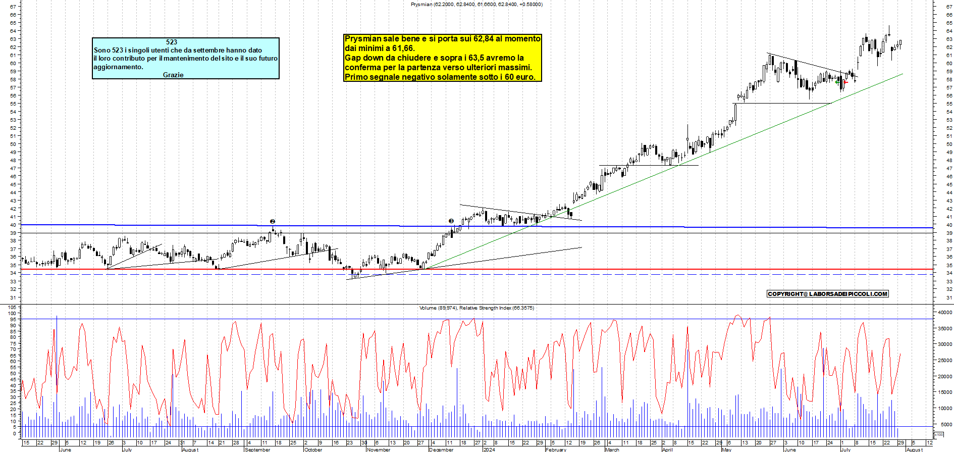The image size is (954, 452).
Task: Click the COPYRIGHT LABORSADEIPICCOLI.COM label
Action: pos(827,294)
